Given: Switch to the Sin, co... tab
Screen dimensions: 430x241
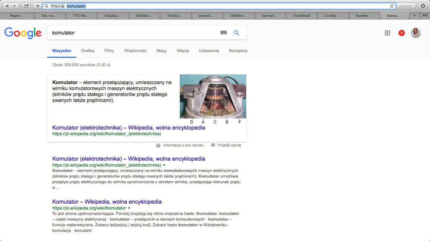Looking at the screenshot, I should tap(49, 16).
